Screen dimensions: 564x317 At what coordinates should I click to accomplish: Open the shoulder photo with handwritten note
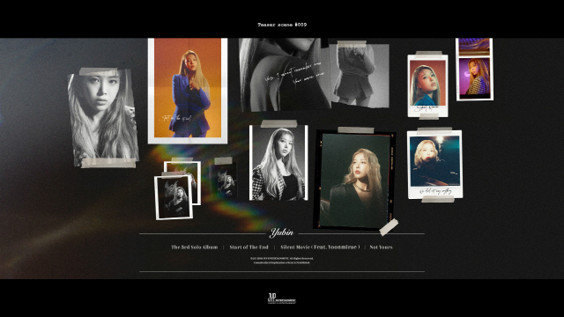coord(284,74)
